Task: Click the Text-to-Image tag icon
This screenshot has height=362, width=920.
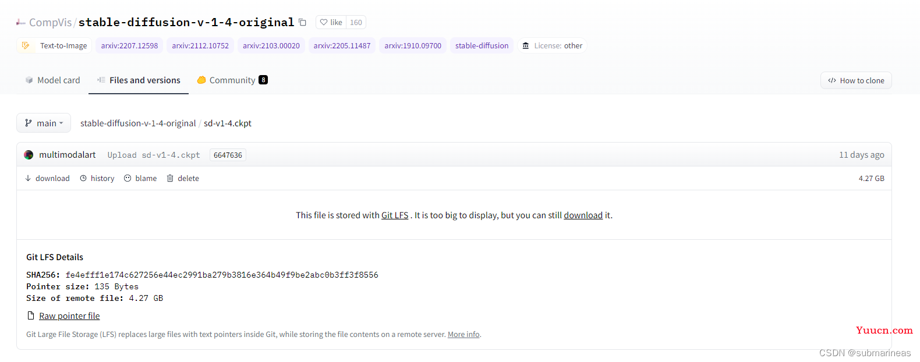Action: (26, 45)
